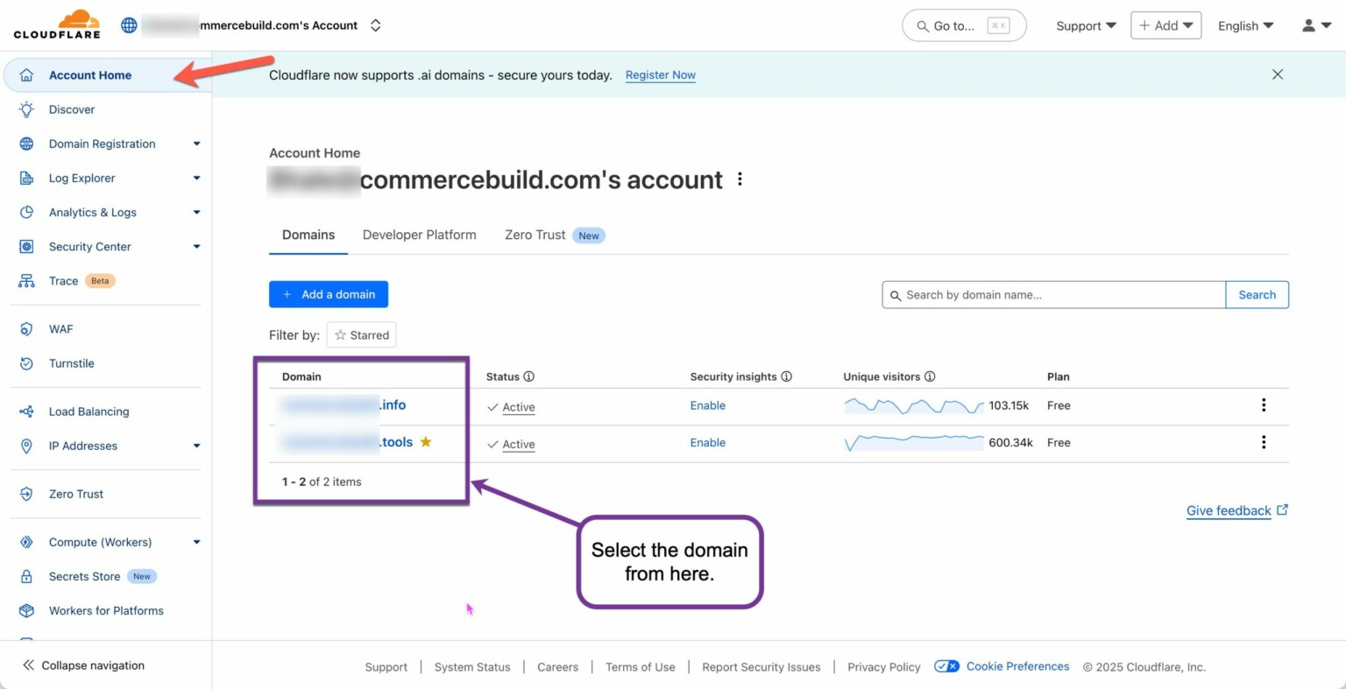
Task: Click the Register Now link
Action: [x=660, y=75]
